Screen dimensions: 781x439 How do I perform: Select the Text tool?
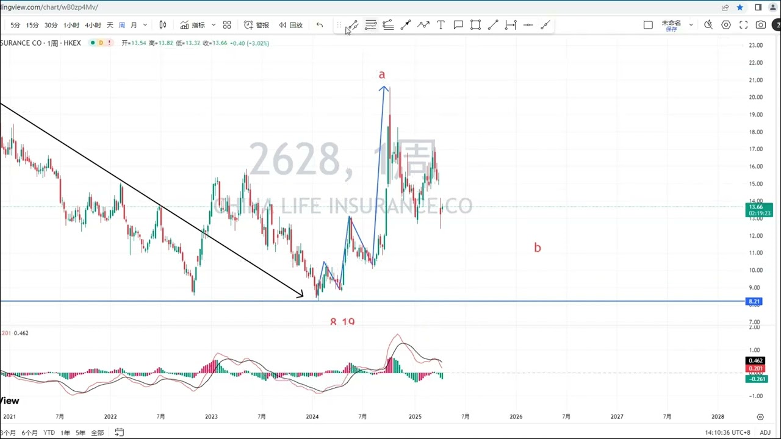441,25
